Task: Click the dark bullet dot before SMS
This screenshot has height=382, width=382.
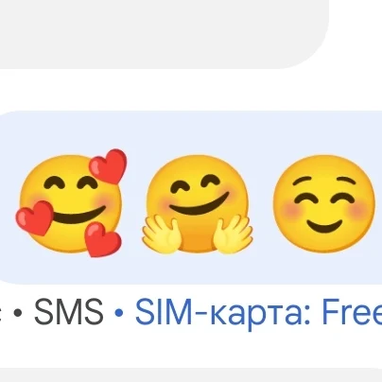Action: [x=18, y=313]
